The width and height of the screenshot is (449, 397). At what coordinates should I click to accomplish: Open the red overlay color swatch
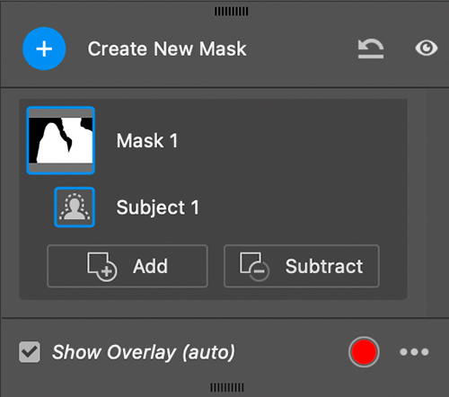click(x=364, y=352)
